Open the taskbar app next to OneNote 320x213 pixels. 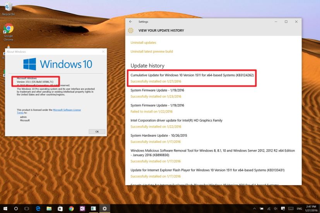(x=94, y=208)
